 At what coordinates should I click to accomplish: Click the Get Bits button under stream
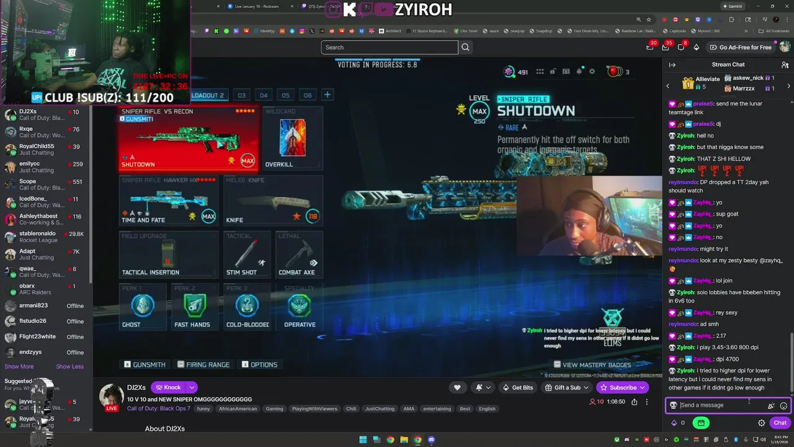pos(517,387)
